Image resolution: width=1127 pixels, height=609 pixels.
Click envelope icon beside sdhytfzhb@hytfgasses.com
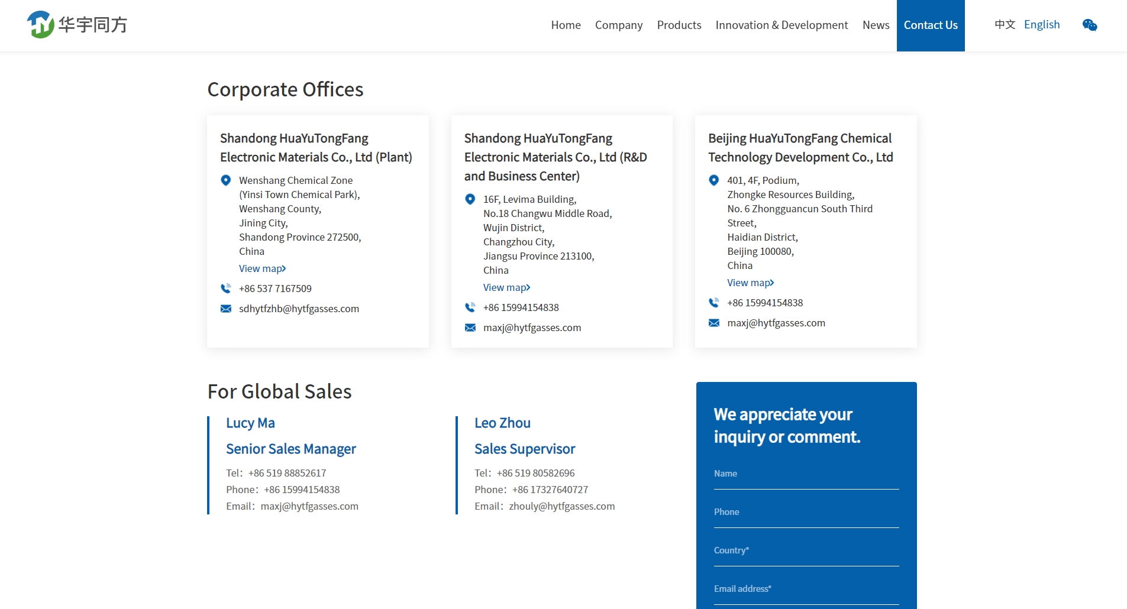(x=226, y=309)
